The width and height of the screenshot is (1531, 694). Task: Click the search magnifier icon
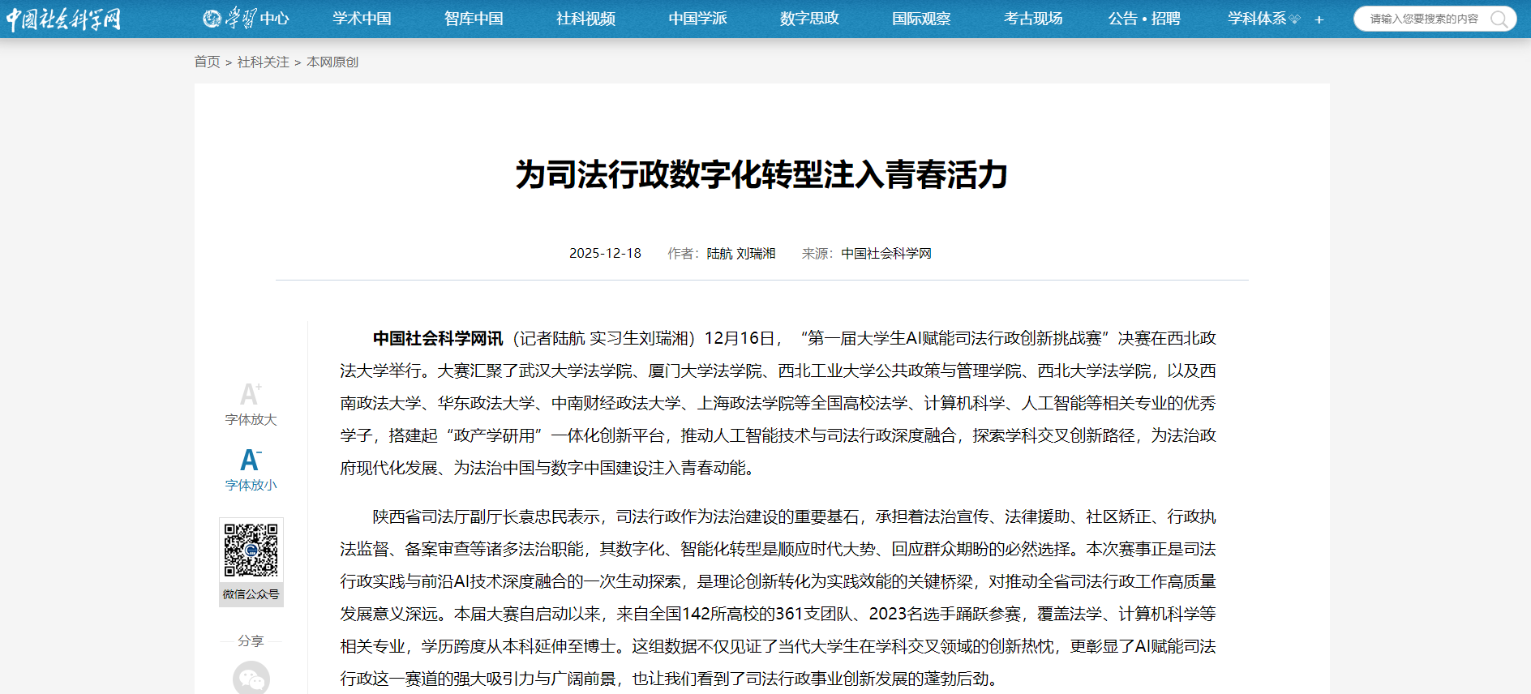point(1499,19)
